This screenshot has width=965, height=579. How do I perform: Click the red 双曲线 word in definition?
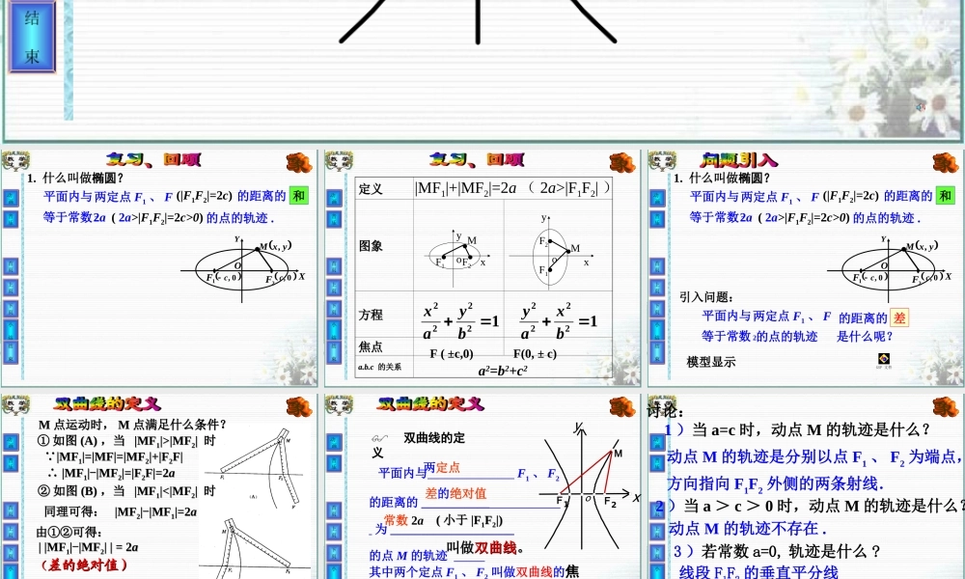495,547
